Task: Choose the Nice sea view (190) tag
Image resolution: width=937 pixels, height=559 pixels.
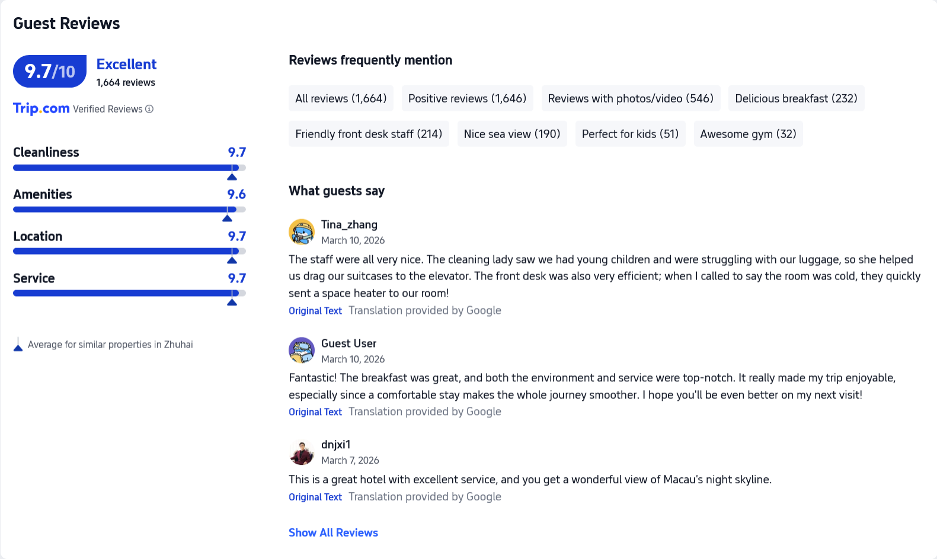Action: [x=512, y=134]
